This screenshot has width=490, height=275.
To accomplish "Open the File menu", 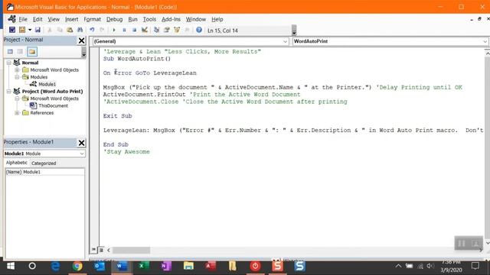I will (23, 19).
